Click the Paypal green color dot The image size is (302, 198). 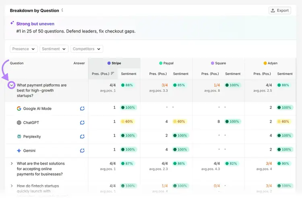pos(161,63)
